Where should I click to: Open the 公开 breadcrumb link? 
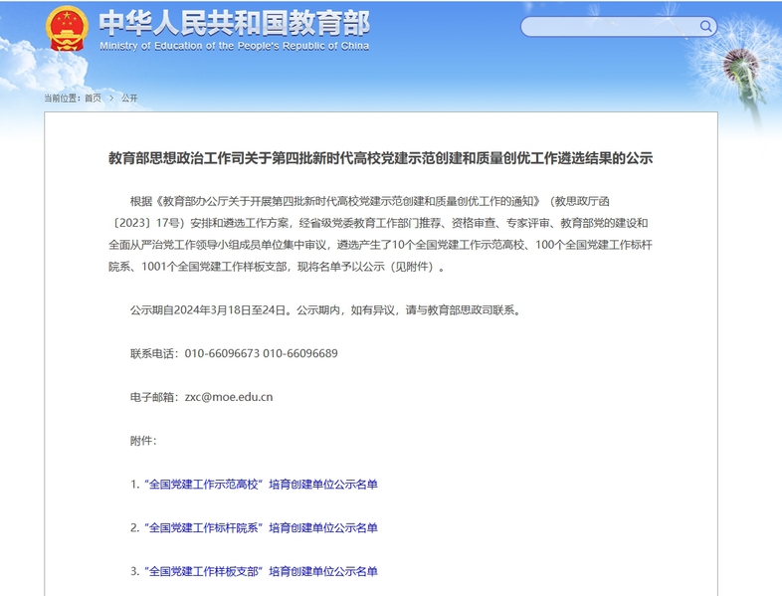coord(129,99)
